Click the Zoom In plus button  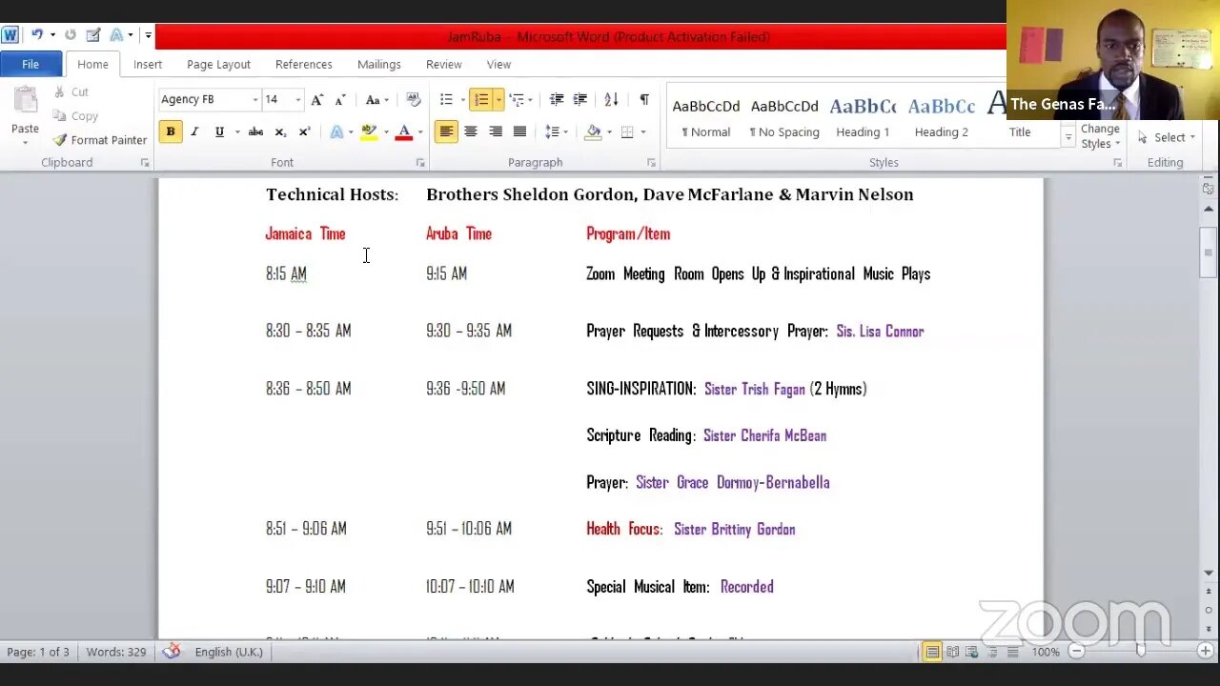click(x=1205, y=652)
